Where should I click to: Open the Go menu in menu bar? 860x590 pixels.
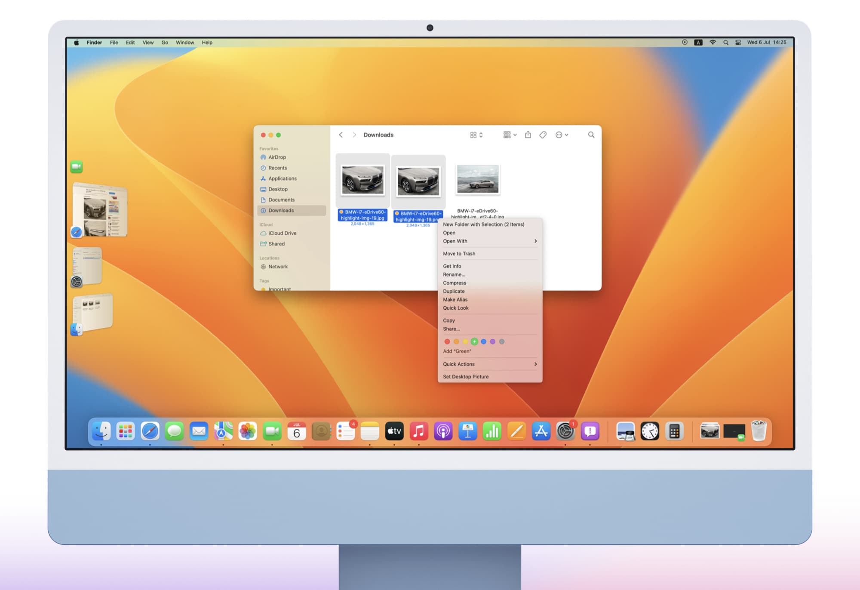[165, 43]
